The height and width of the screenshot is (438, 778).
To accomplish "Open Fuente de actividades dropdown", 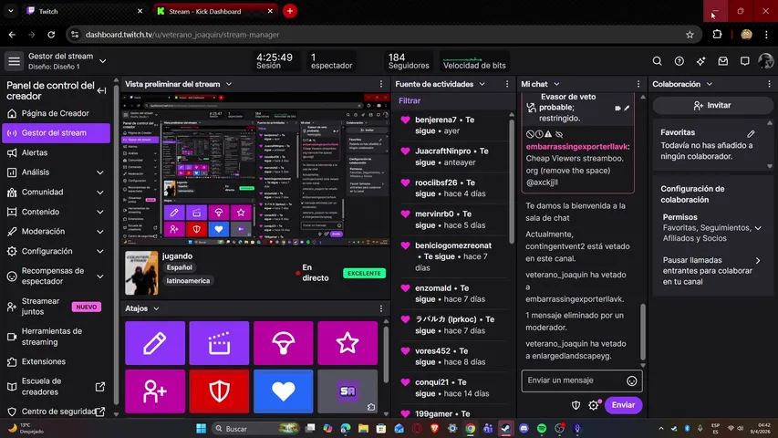I will (482, 85).
